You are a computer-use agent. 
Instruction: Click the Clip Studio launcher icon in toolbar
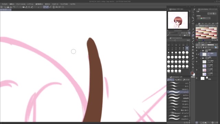(1, 7)
